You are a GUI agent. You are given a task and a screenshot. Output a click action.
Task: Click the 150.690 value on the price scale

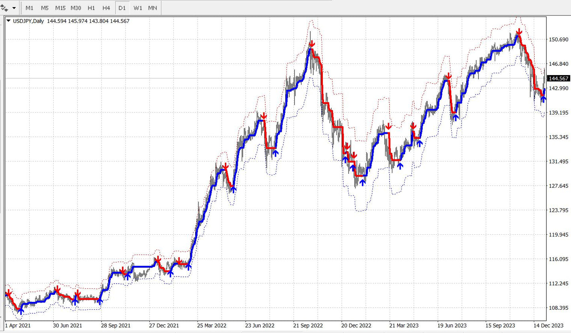558,40
